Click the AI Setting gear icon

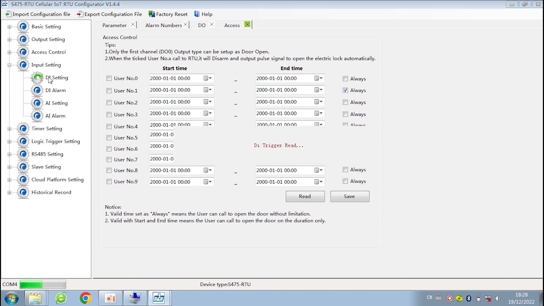point(38,103)
